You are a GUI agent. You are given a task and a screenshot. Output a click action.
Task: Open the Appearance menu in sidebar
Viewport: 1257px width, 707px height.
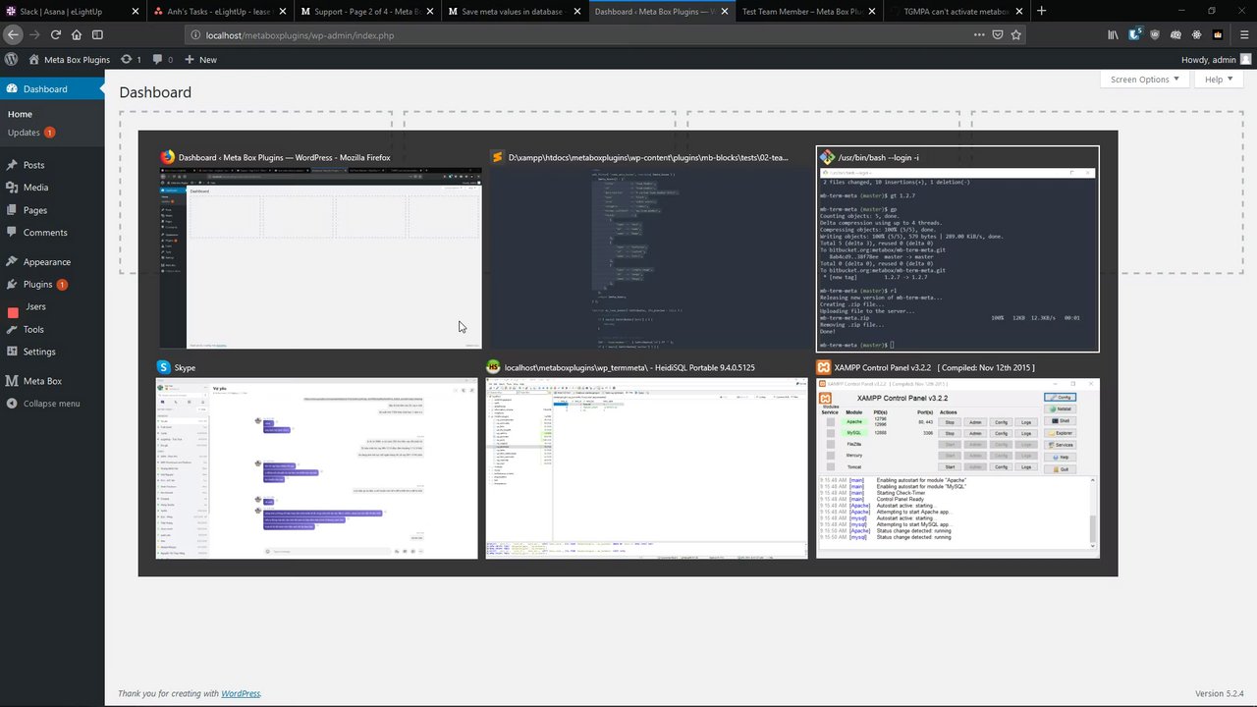coord(52,262)
